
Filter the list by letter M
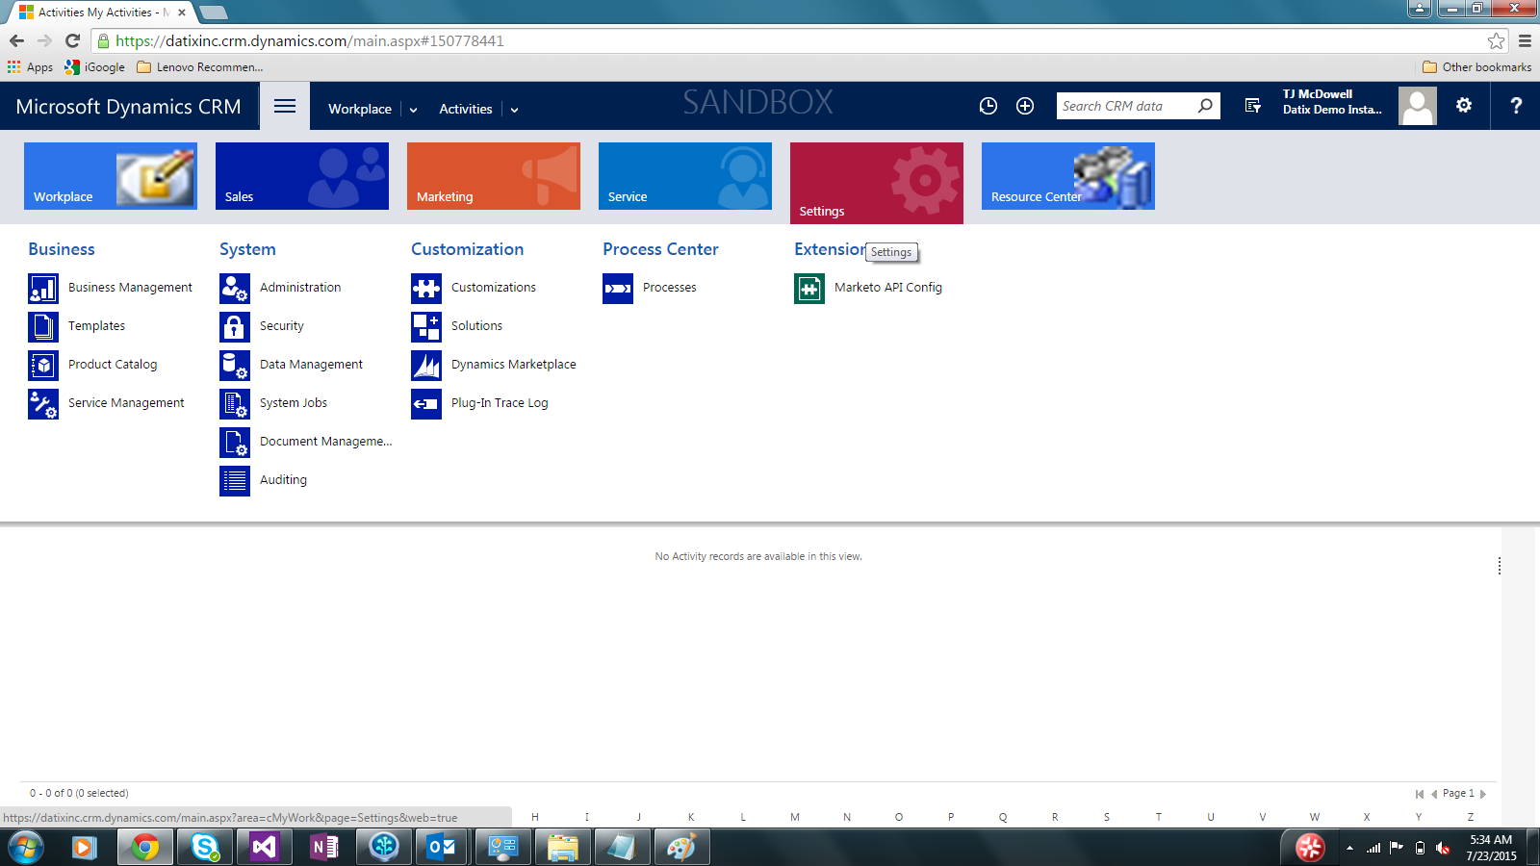(795, 817)
